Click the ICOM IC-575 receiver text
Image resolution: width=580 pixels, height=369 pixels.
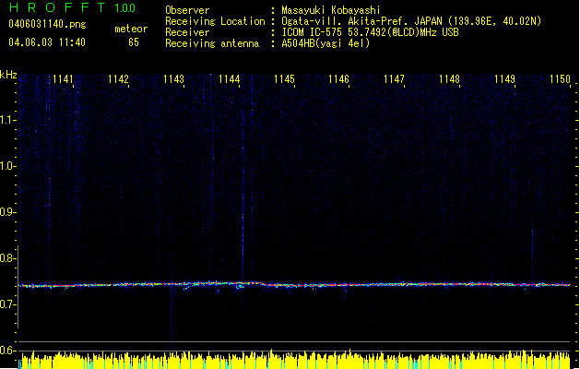370,32
